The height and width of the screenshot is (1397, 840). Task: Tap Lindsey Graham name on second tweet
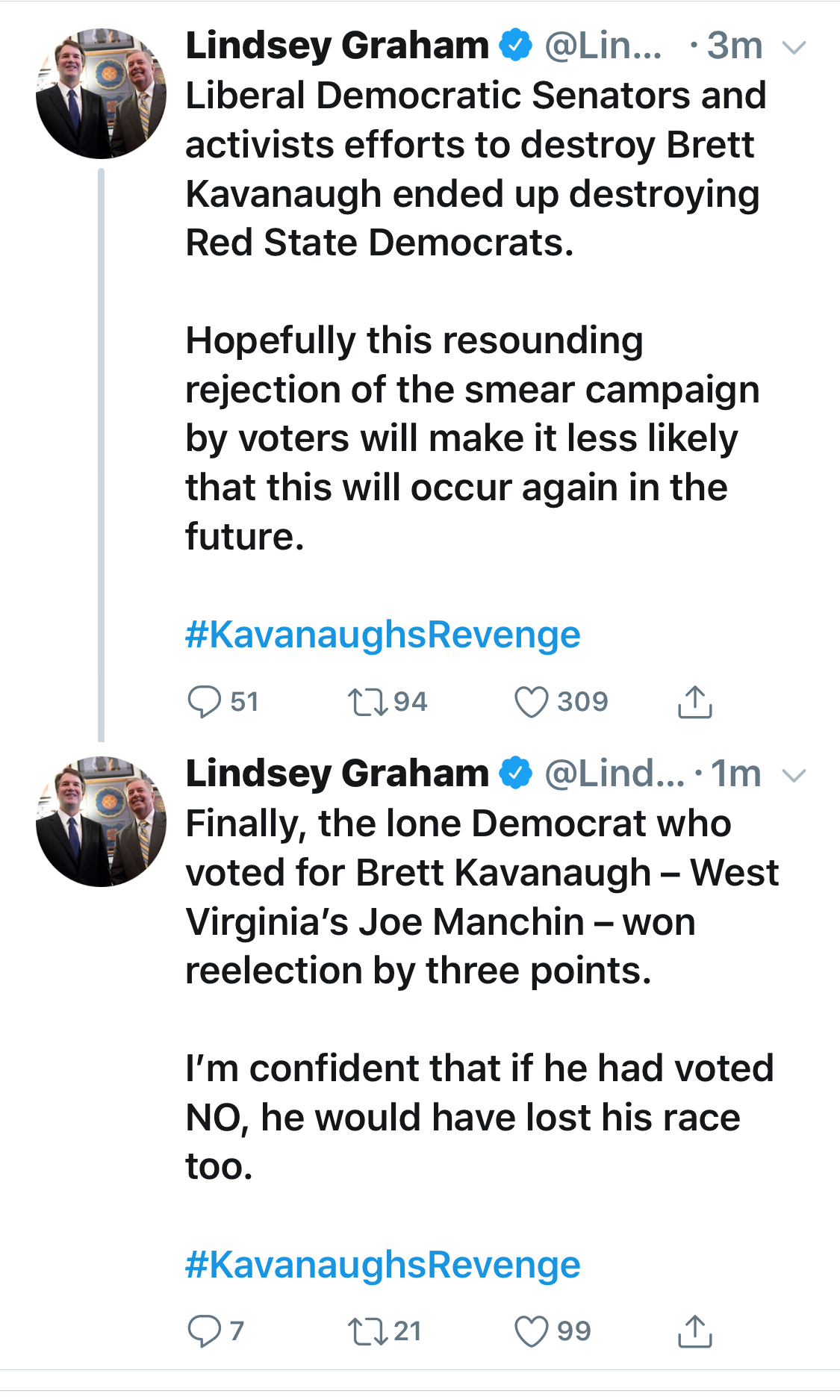pyautogui.click(x=337, y=774)
